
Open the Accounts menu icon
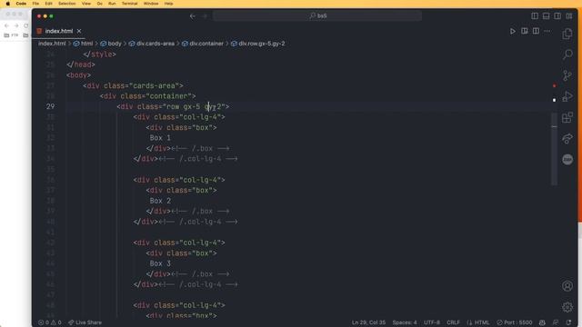click(x=567, y=286)
